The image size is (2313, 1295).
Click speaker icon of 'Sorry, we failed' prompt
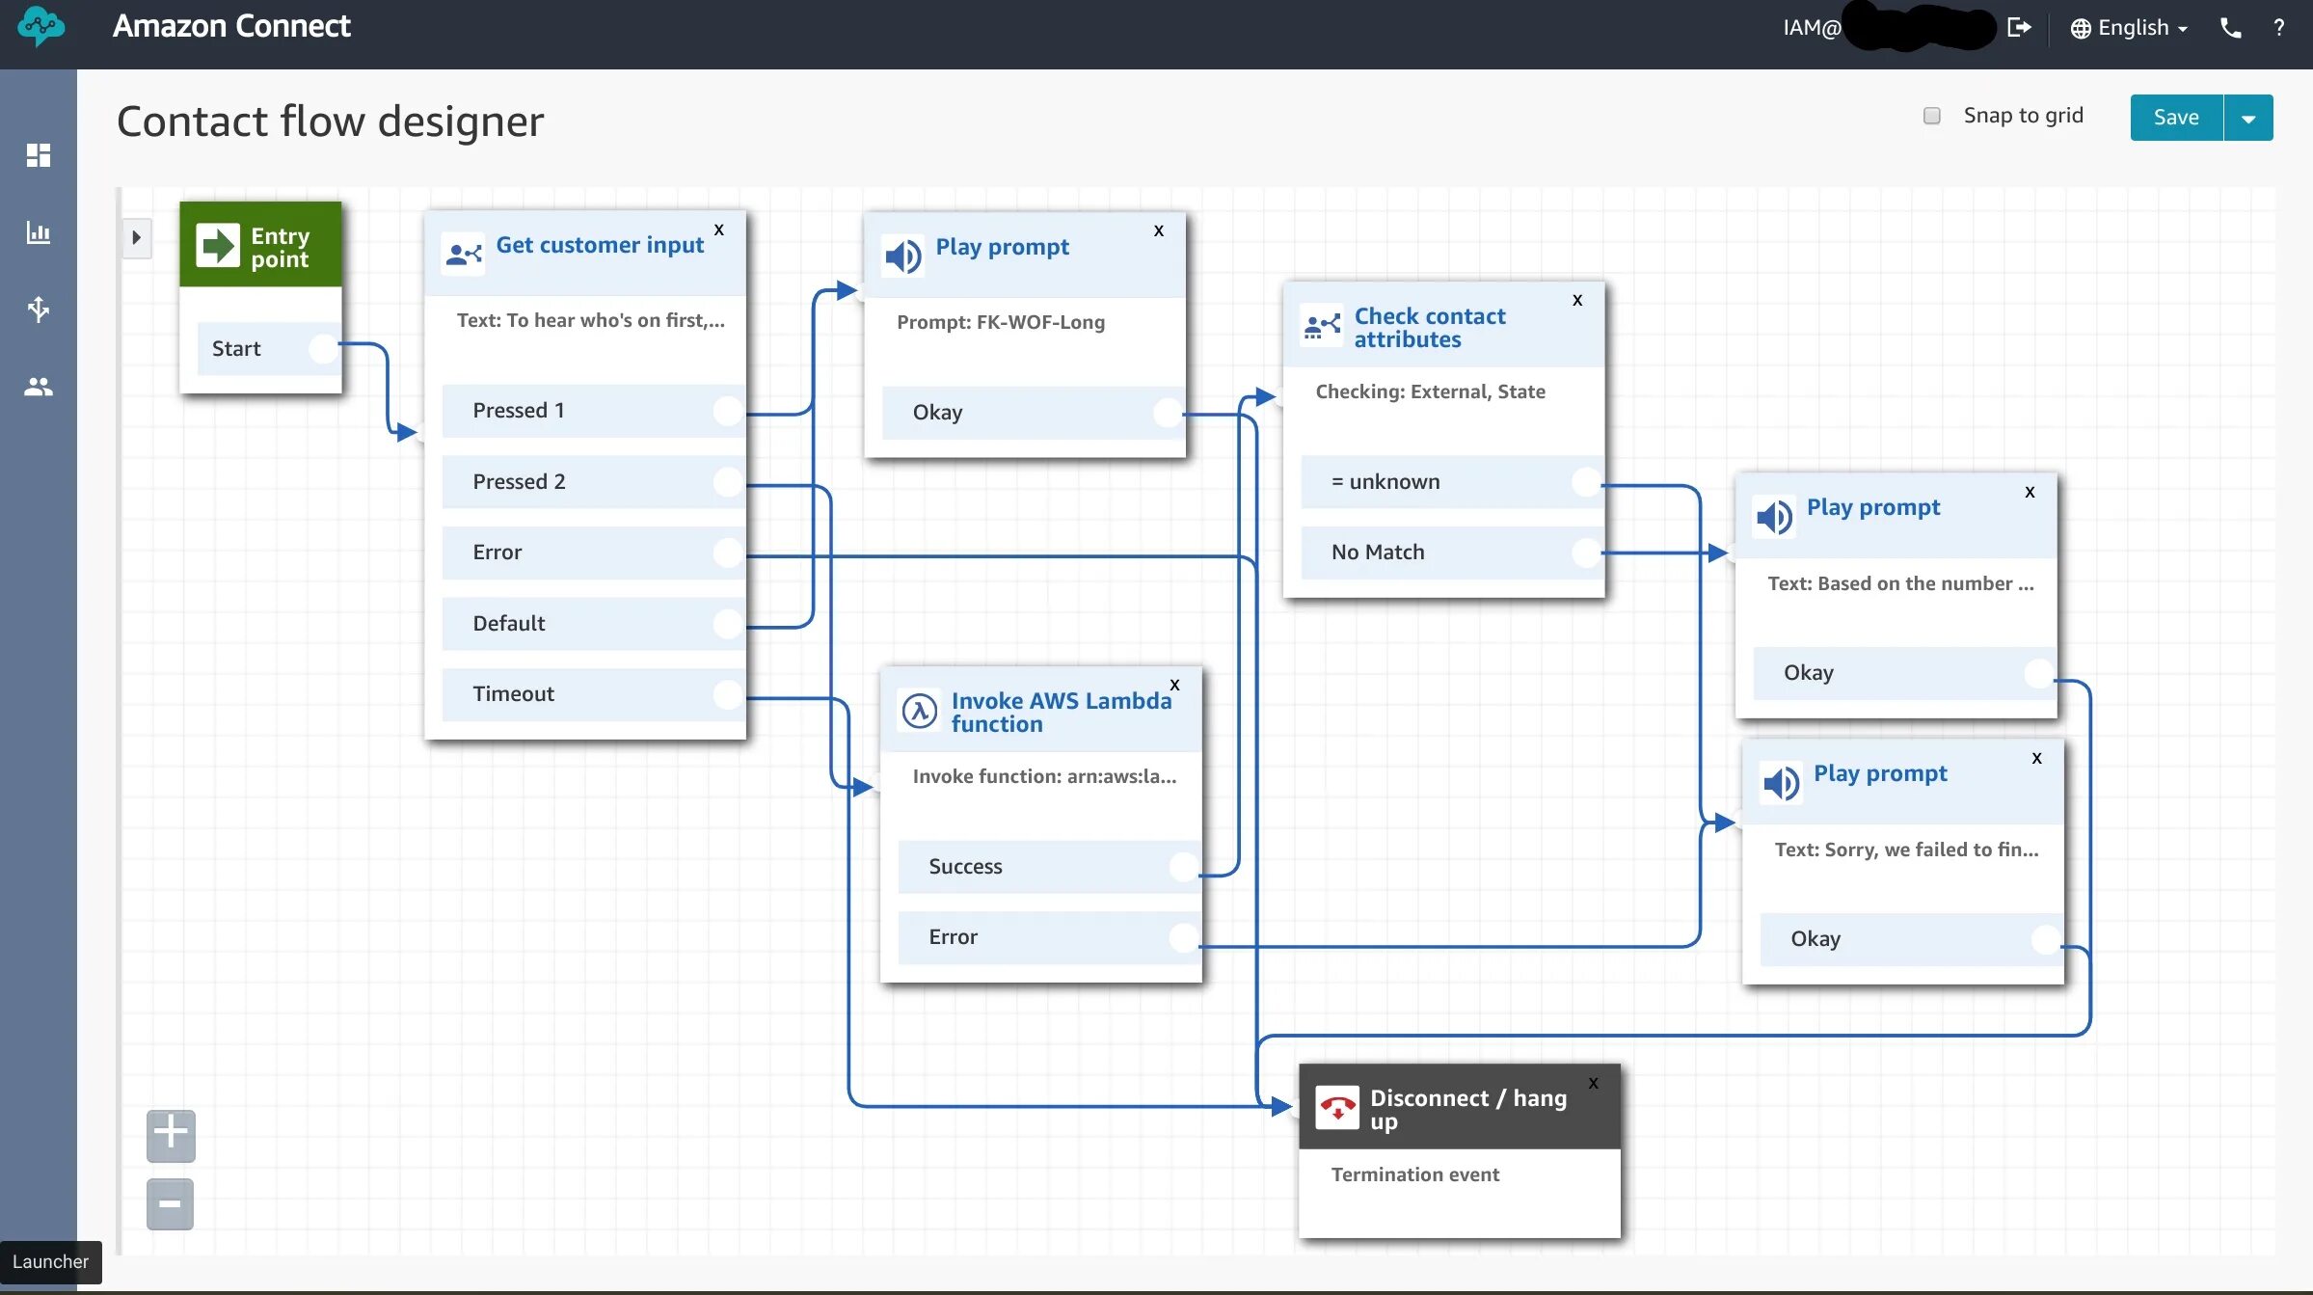(1782, 783)
